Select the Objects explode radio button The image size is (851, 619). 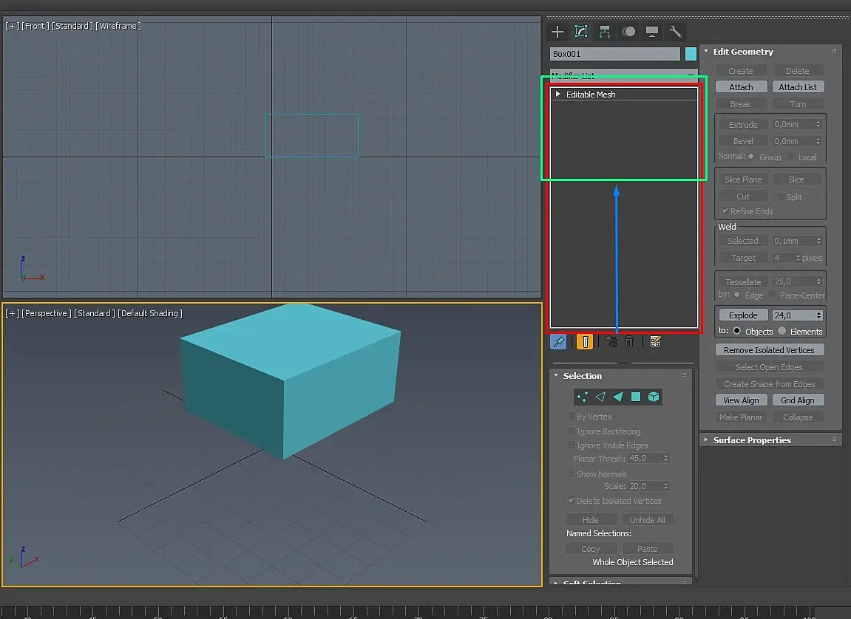[x=736, y=331]
